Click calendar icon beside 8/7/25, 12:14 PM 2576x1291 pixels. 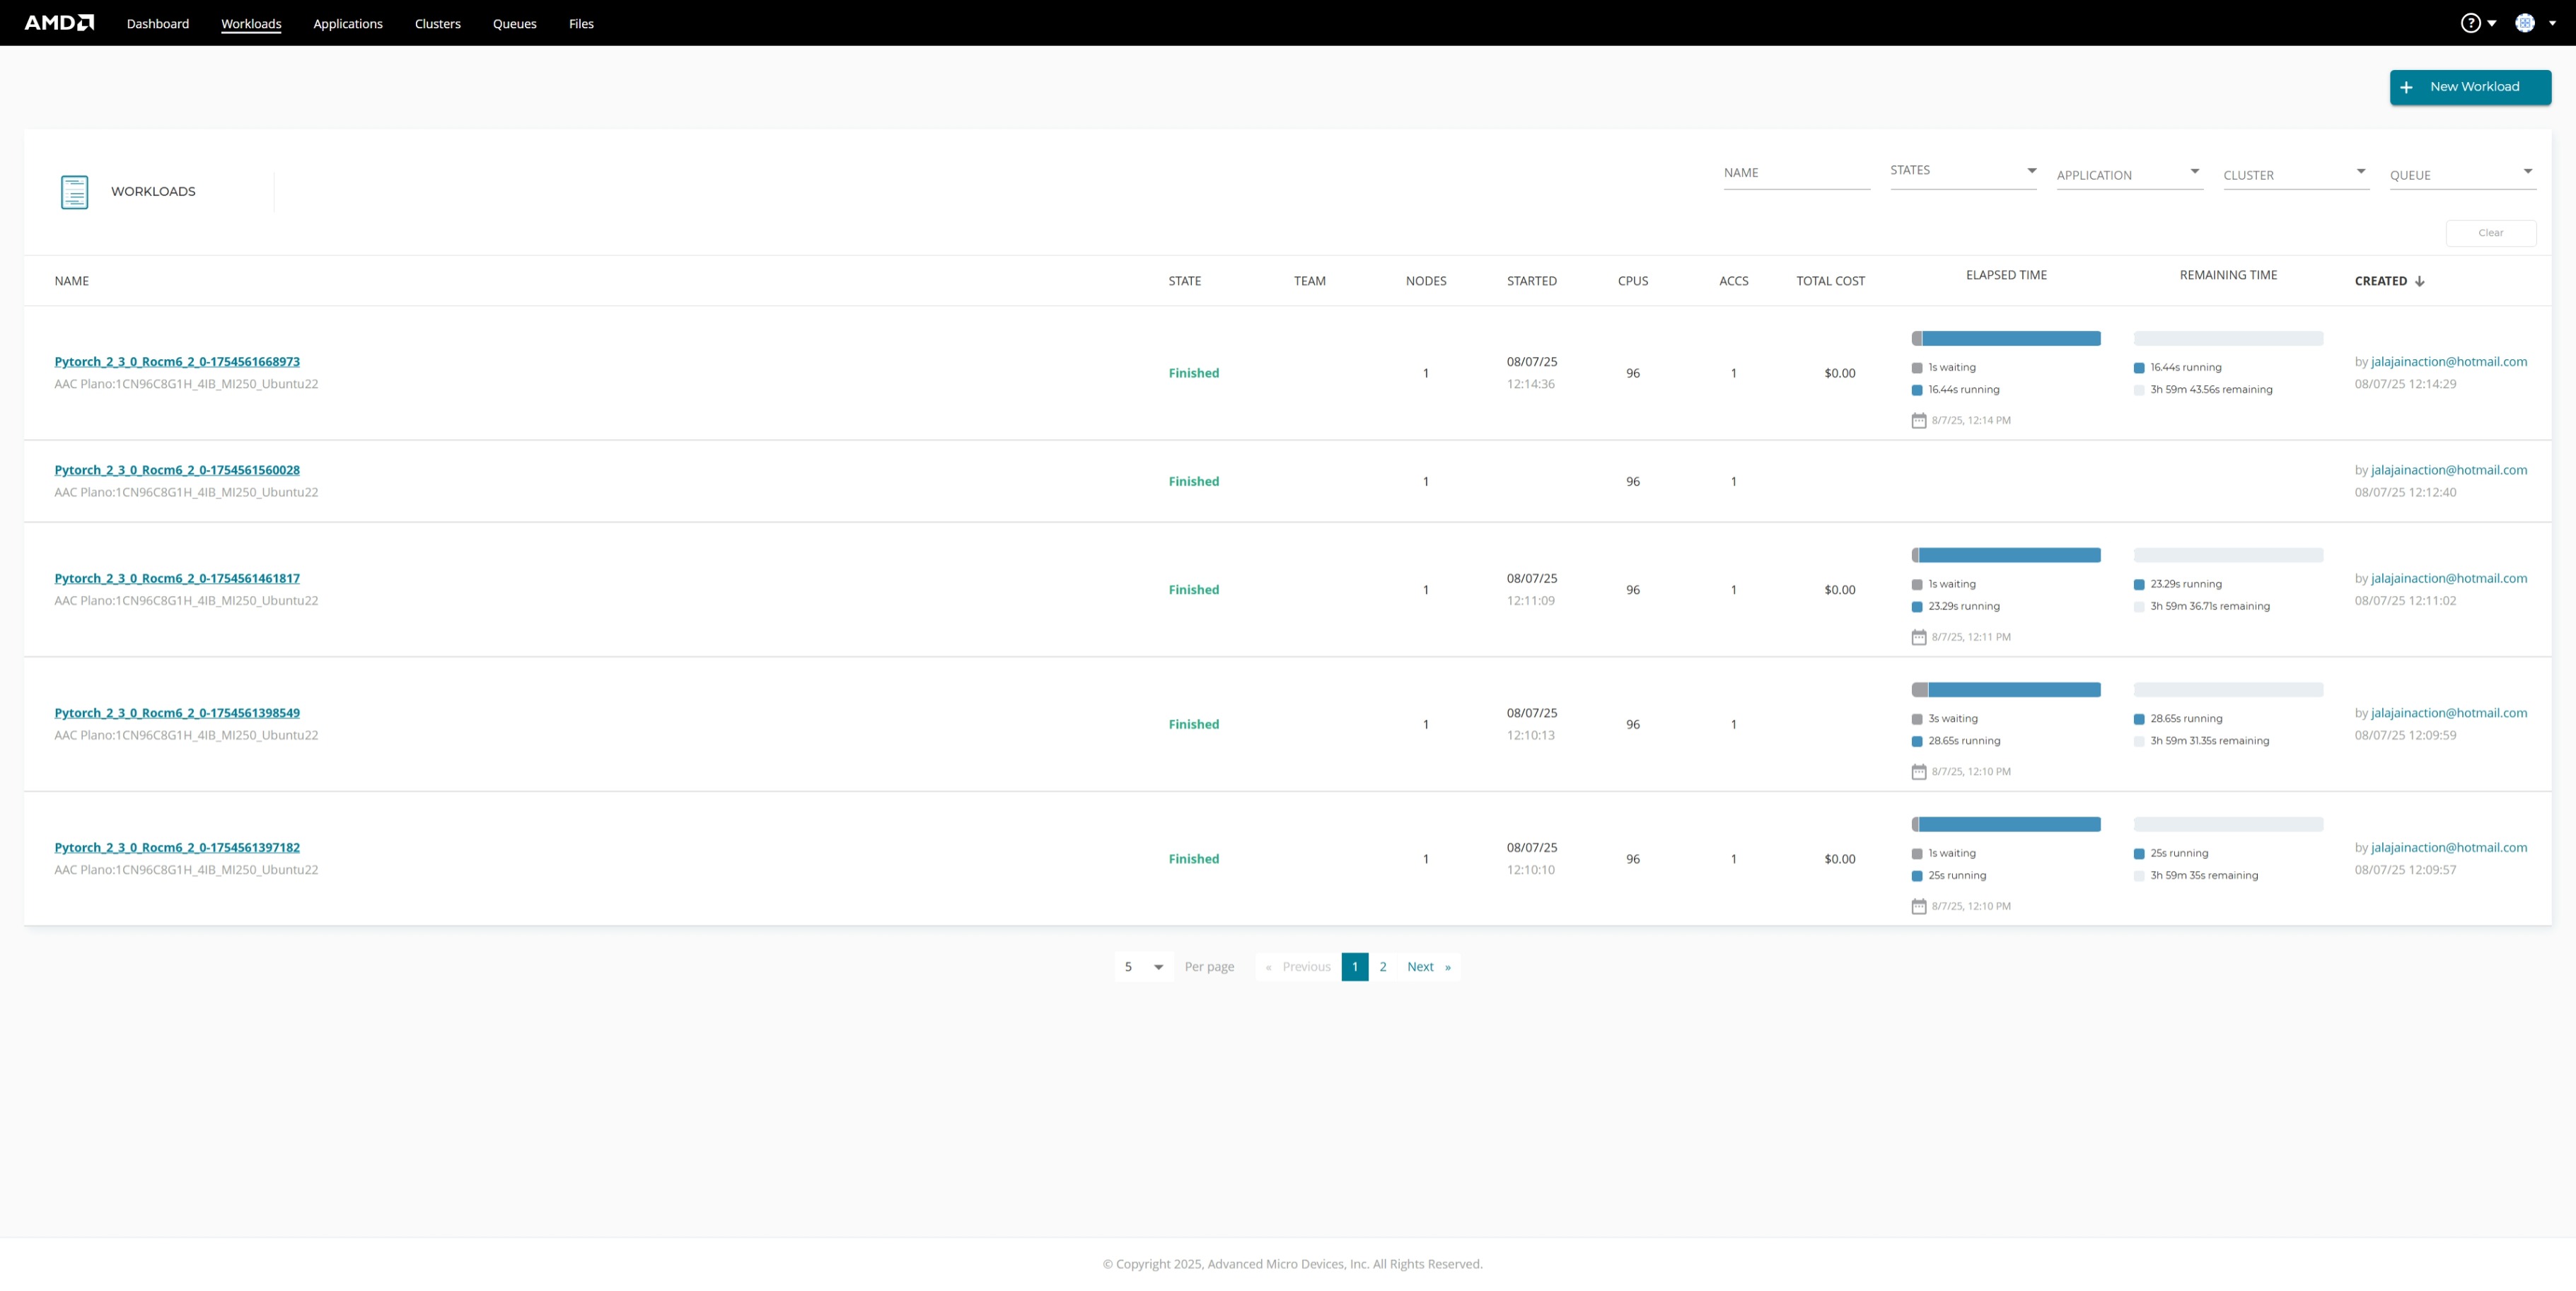pos(1918,421)
